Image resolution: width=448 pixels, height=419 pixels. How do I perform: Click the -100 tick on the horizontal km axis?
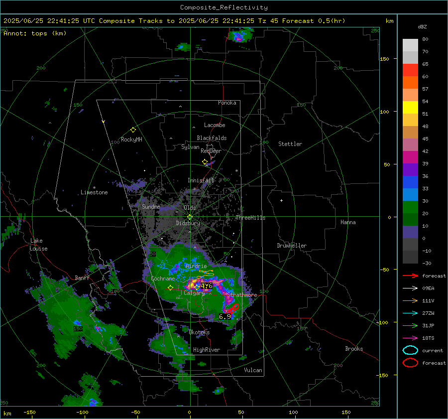tap(82, 412)
